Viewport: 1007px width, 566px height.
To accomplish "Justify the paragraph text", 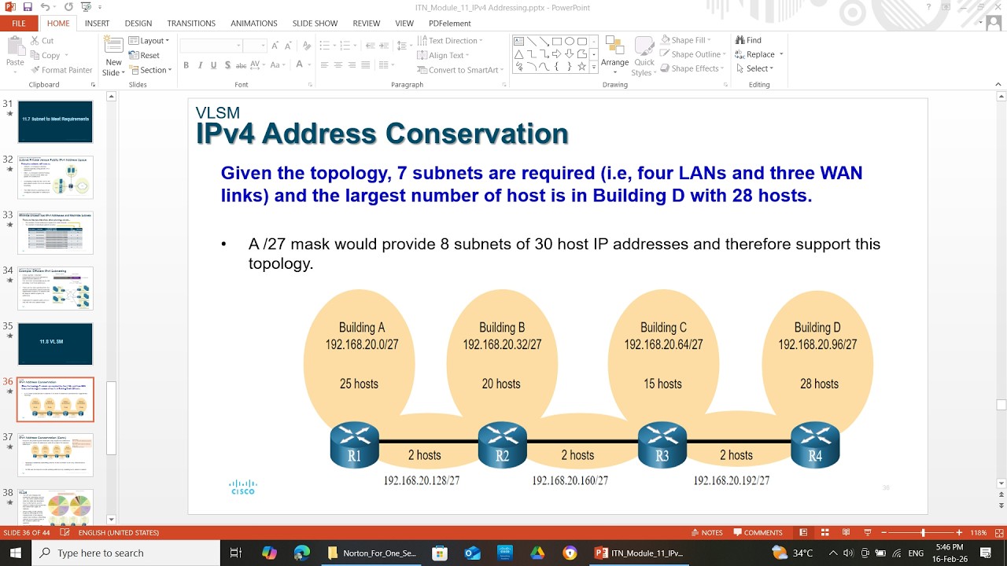I will (x=367, y=65).
